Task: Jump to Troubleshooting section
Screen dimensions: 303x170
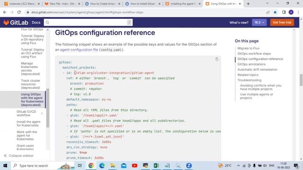Action: [x=250, y=80]
